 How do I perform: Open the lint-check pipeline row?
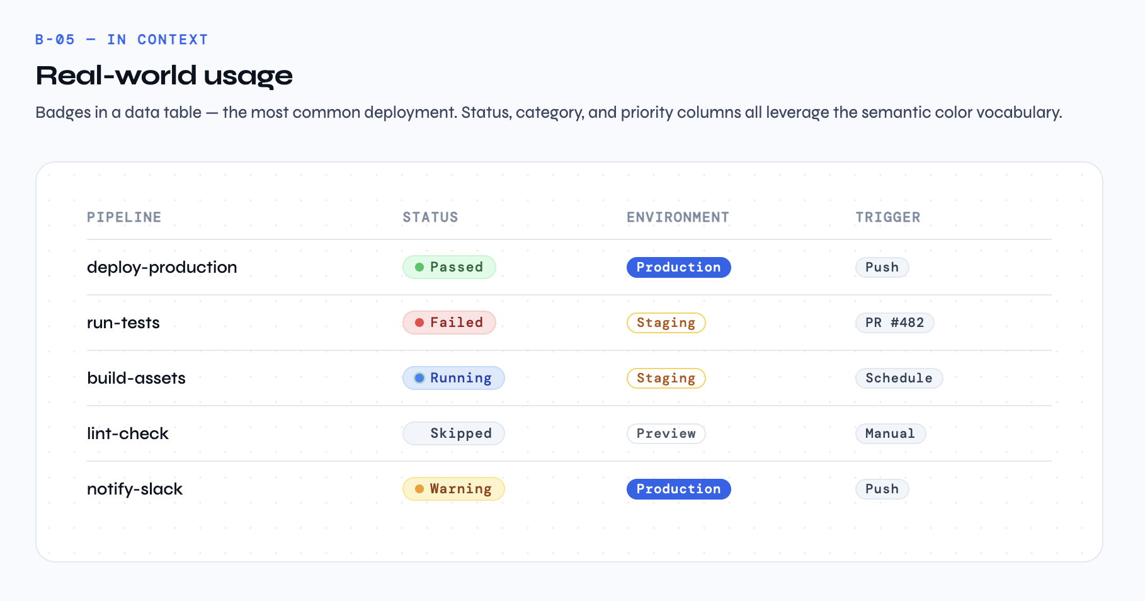128,433
